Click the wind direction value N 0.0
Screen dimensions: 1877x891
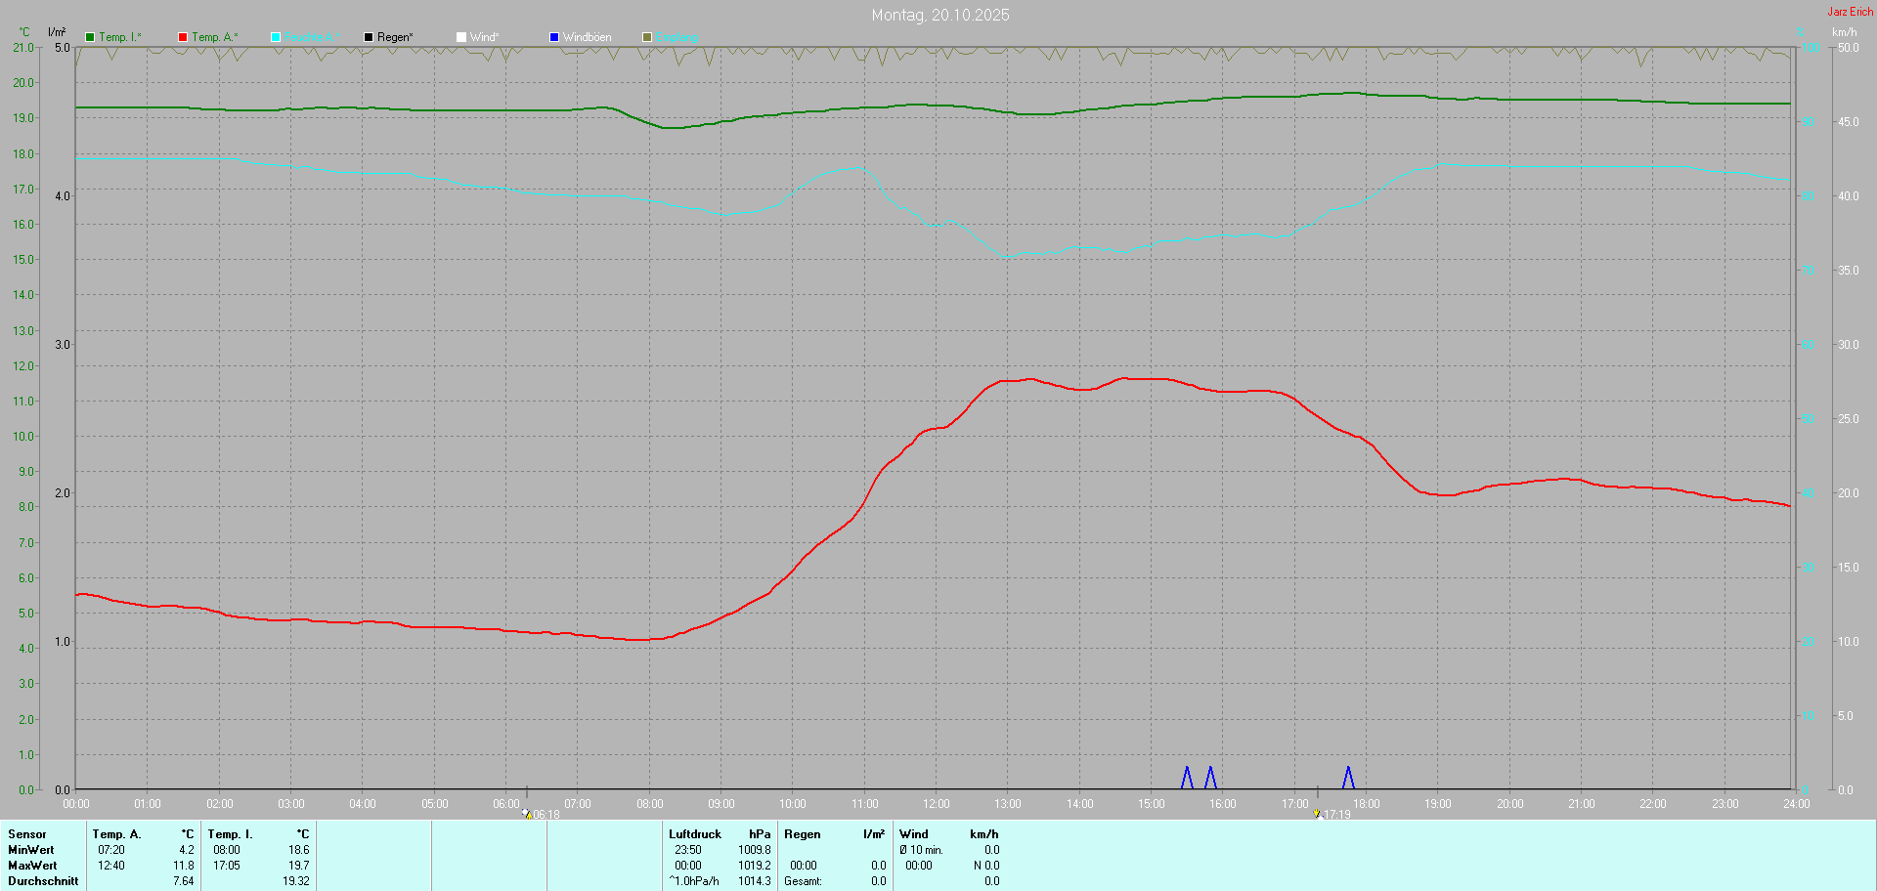coord(986,866)
